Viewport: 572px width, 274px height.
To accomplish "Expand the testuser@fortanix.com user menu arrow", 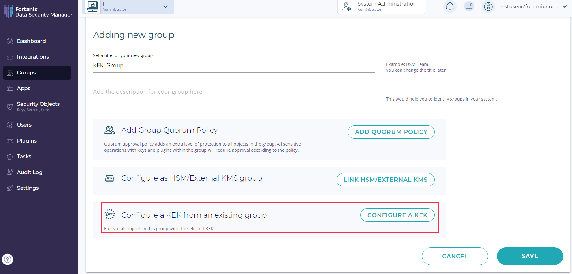I will pos(565,6).
